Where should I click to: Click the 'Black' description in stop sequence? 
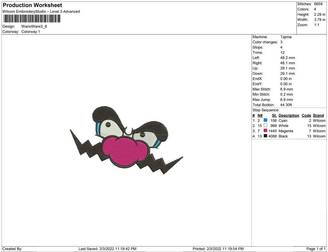tap(283, 136)
